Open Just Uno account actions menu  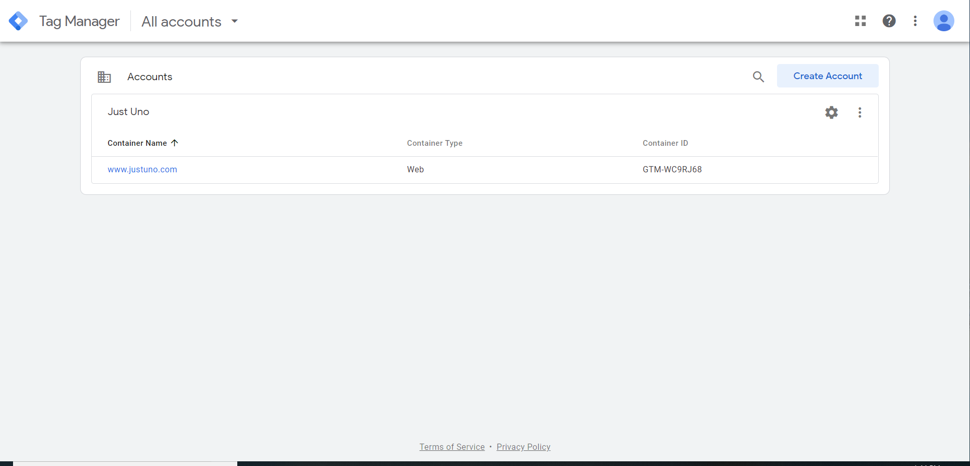(x=860, y=112)
